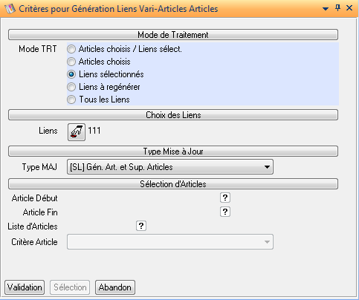Click the Article Fin help question-mark icon

[225, 212]
